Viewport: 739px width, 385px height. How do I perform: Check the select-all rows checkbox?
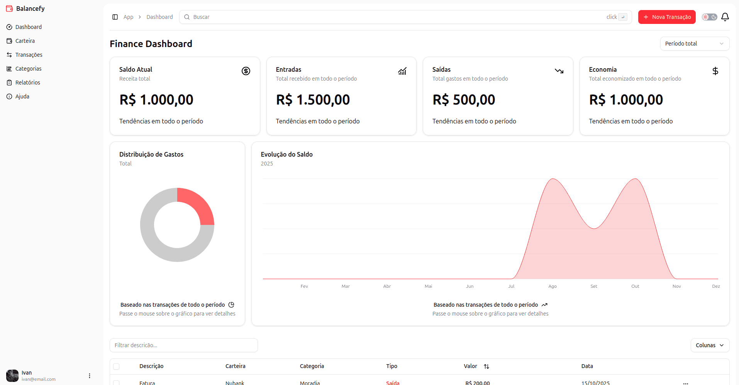pos(117,366)
